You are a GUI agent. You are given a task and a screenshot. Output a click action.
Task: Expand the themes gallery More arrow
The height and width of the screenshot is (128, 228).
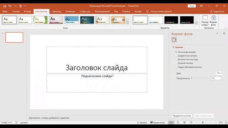coord(128,23)
